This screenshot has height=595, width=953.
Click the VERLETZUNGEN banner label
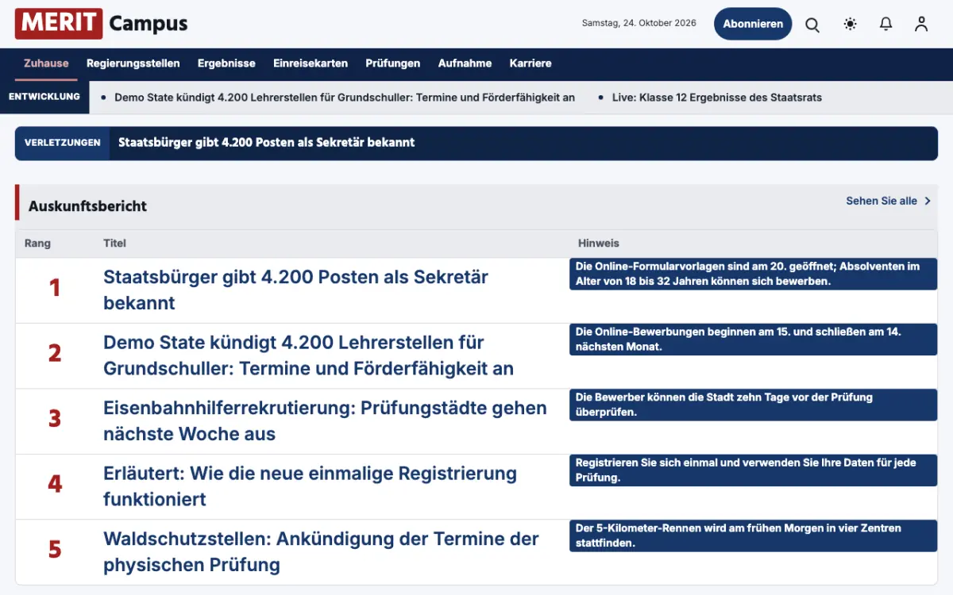click(x=63, y=143)
